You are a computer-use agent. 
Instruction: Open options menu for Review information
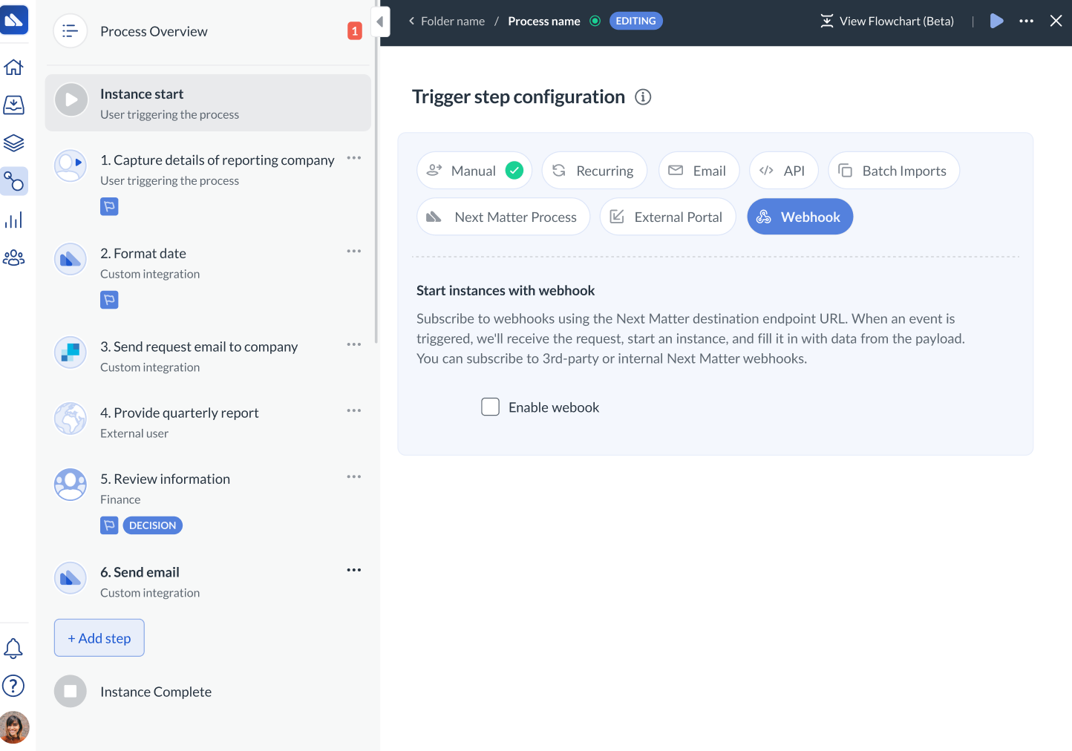coord(354,476)
